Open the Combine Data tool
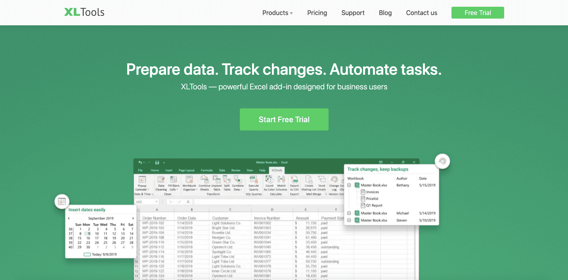Screen dimensions: 568x280 click(237, 184)
